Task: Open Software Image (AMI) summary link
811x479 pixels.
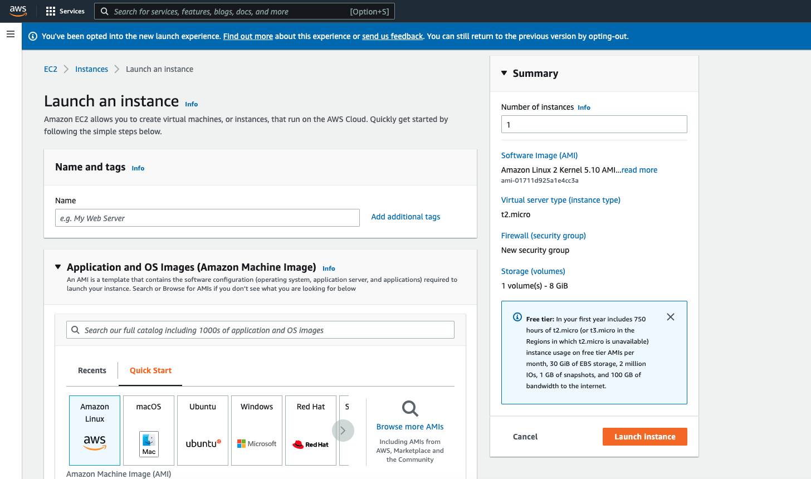Action: 539,155
